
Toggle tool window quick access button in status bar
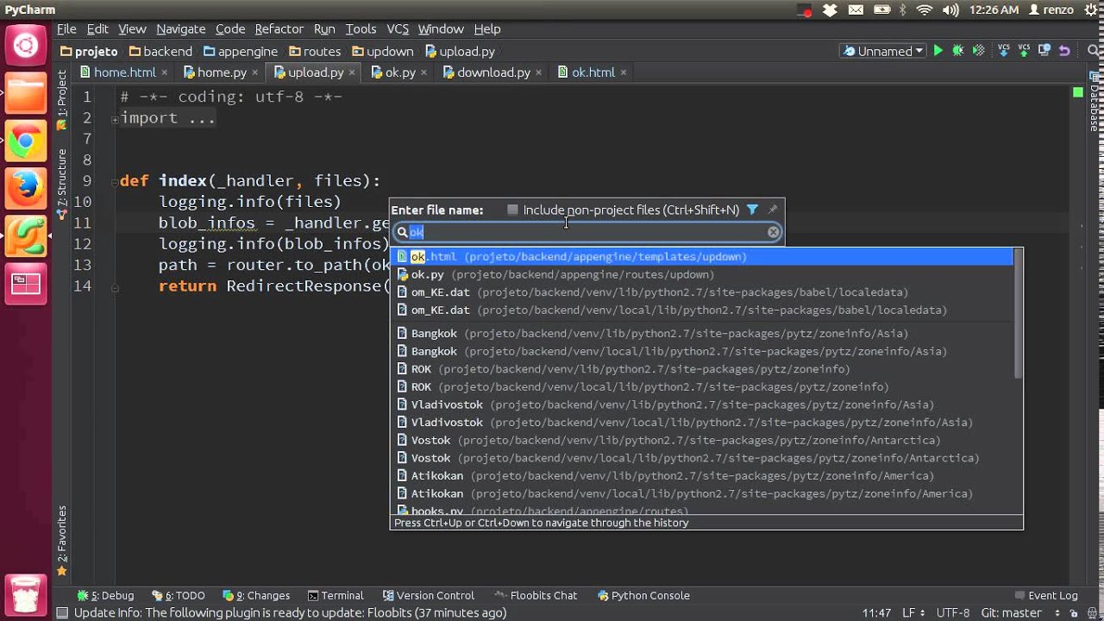[61, 613]
